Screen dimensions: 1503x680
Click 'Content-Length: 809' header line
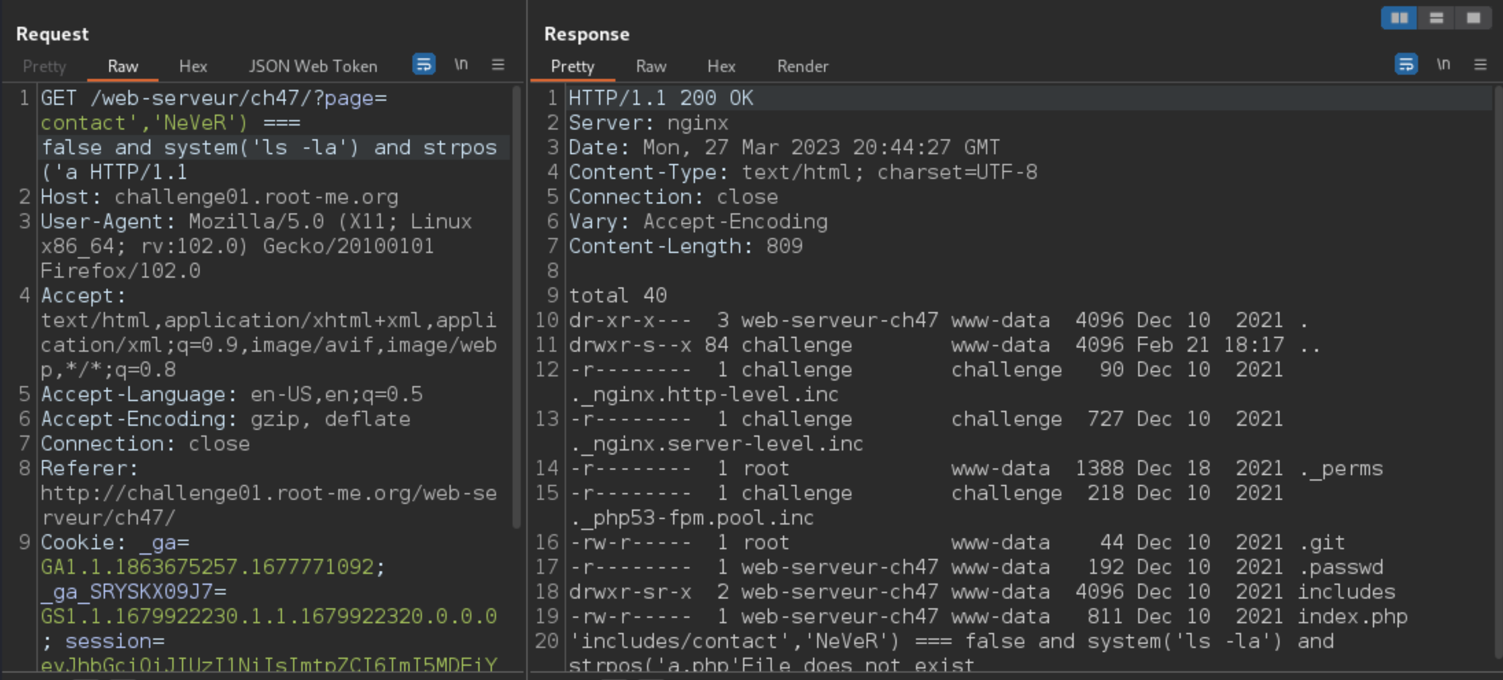pyautogui.click(x=686, y=246)
